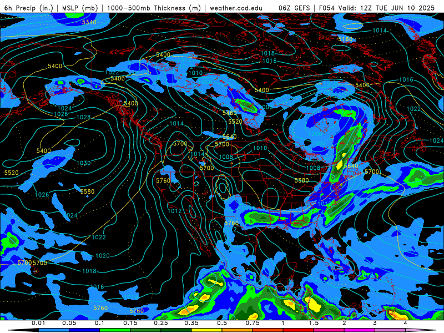Select the dark blue 0.05–0.1 legend swatch
This screenshot has height=333, width=444.
tap(84, 330)
